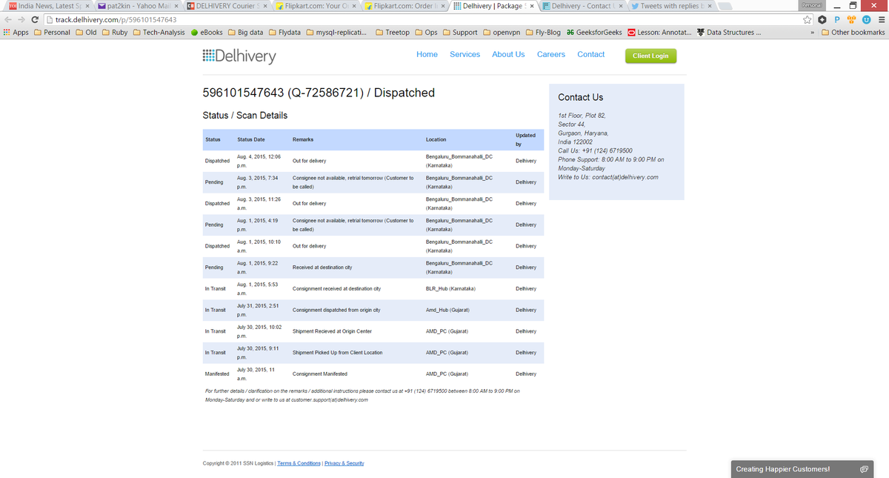Open the Fly-Blog bookmark
This screenshot has width=889, height=478.
[x=544, y=33]
